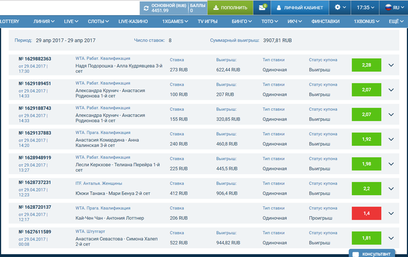The image size is (408, 257).
Task: Click the Russian flag language icon
Action: 388,7
